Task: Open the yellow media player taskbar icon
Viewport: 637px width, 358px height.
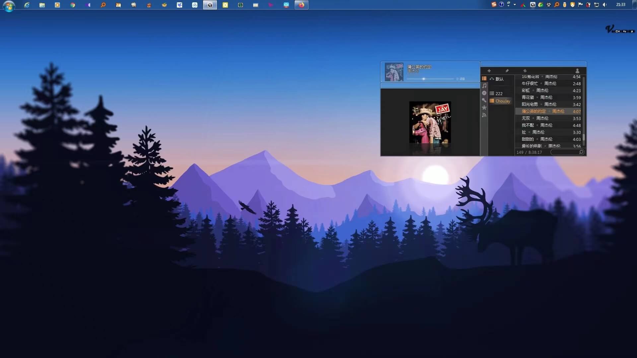Action: coord(225,5)
